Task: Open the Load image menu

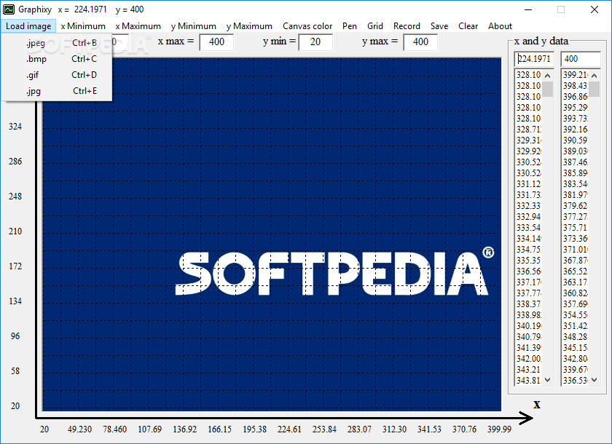Action: [28, 26]
